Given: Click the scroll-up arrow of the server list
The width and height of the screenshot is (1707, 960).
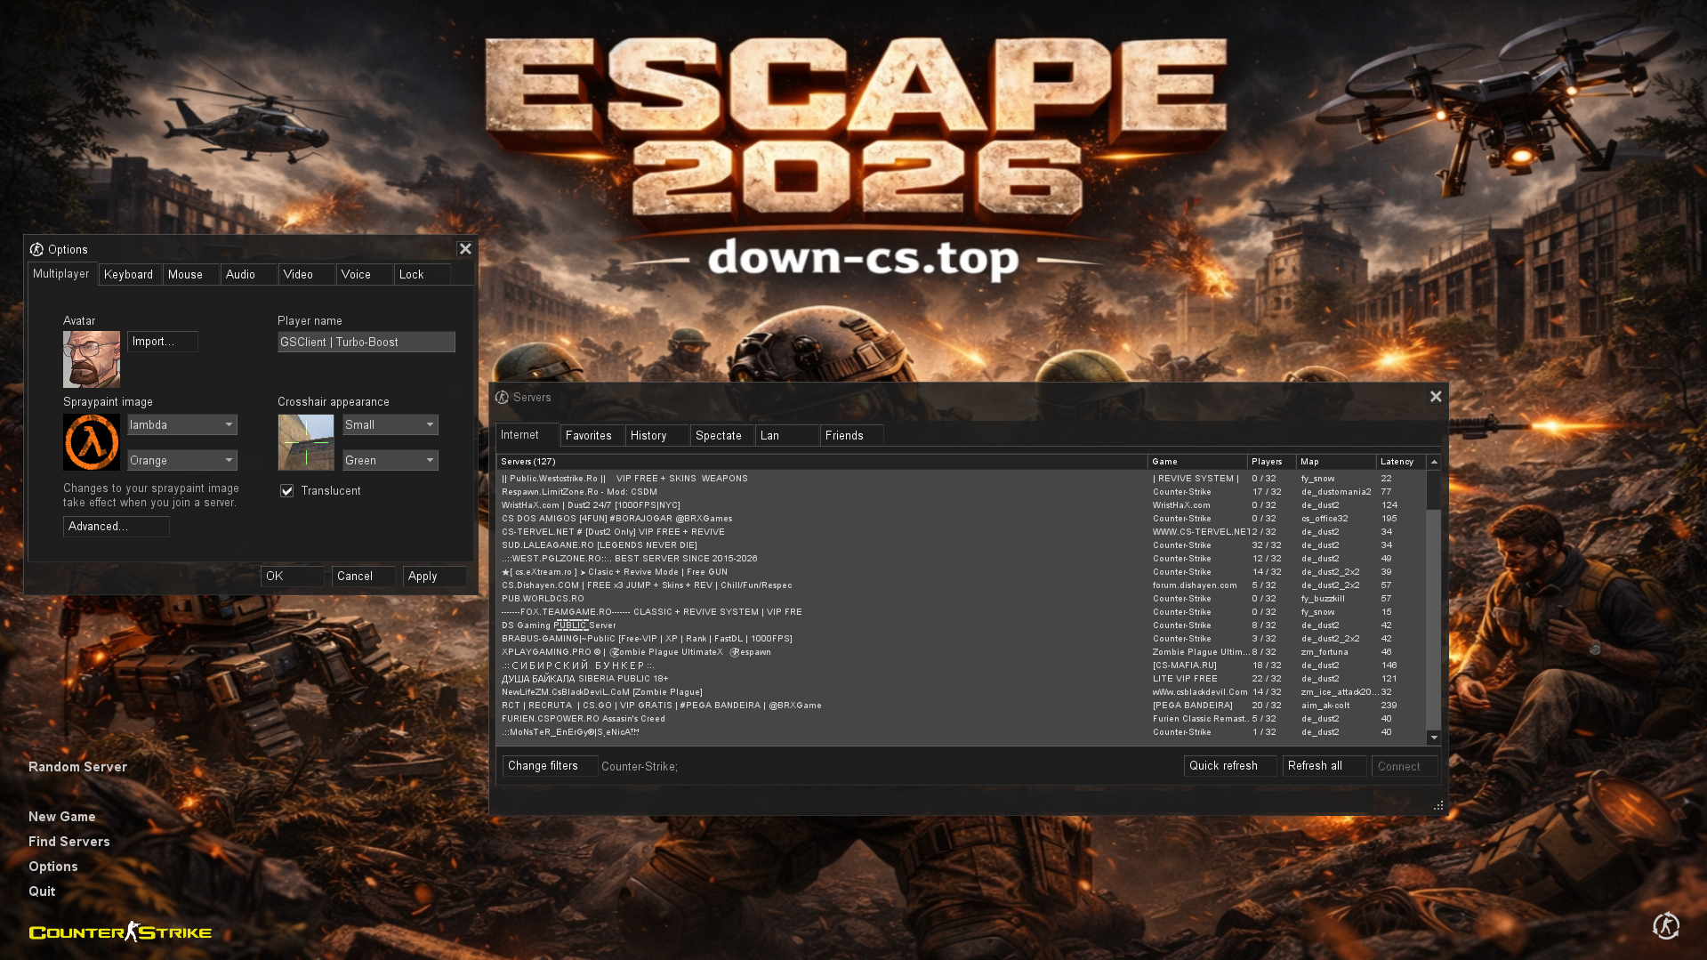Looking at the screenshot, I should pyautogui.click(x=1433, y=461).
